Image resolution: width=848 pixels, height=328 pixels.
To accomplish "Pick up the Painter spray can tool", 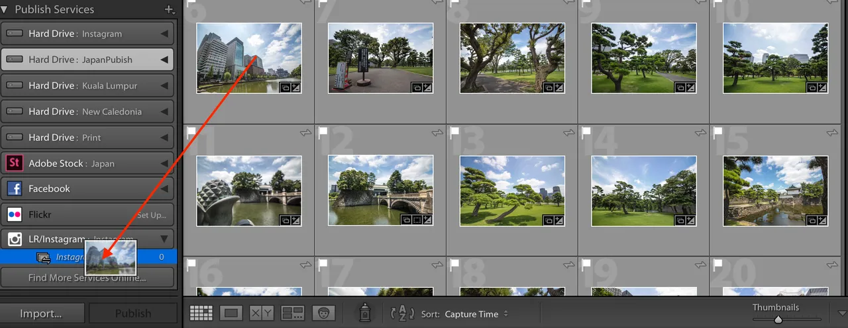I will pyautogui.click(x=364, y=313).
